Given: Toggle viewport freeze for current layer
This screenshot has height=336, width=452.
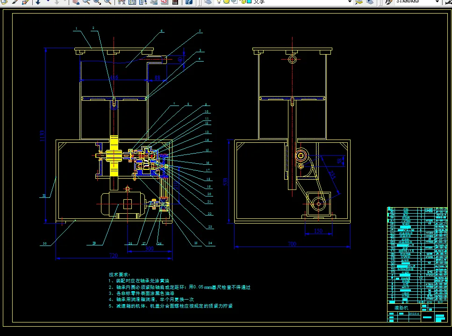Looking at the screenshot, I should tap(234, 2).
